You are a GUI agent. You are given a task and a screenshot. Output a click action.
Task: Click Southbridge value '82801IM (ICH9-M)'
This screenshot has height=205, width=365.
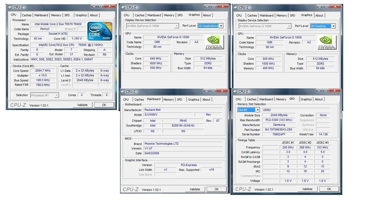pos(183,125)
